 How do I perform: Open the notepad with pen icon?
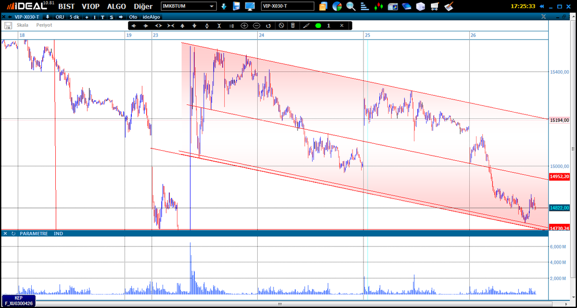point(449,6)
